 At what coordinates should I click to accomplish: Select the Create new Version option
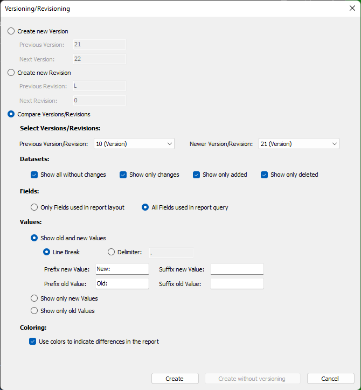[11, 31]
